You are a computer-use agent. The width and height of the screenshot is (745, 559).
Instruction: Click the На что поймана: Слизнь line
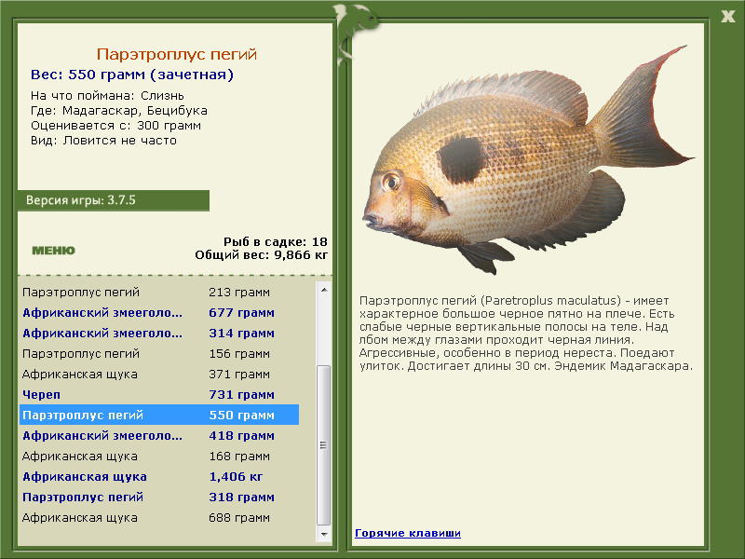107,96
